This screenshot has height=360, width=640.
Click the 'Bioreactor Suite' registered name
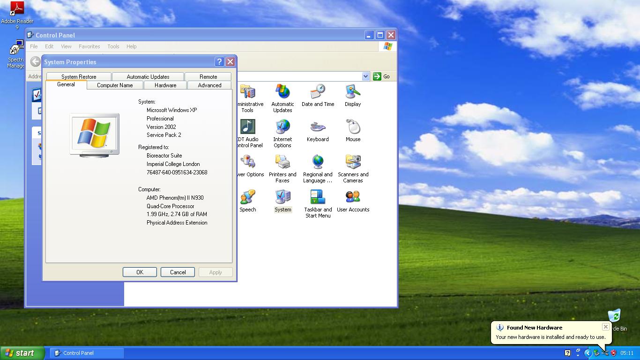(x=164, y=156)
